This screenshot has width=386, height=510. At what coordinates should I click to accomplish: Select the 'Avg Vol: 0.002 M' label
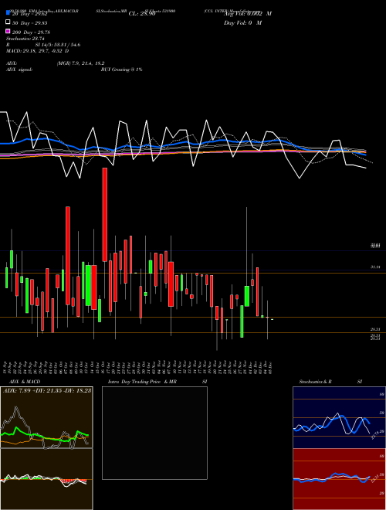pyautogui.click(x=248, y=14)
